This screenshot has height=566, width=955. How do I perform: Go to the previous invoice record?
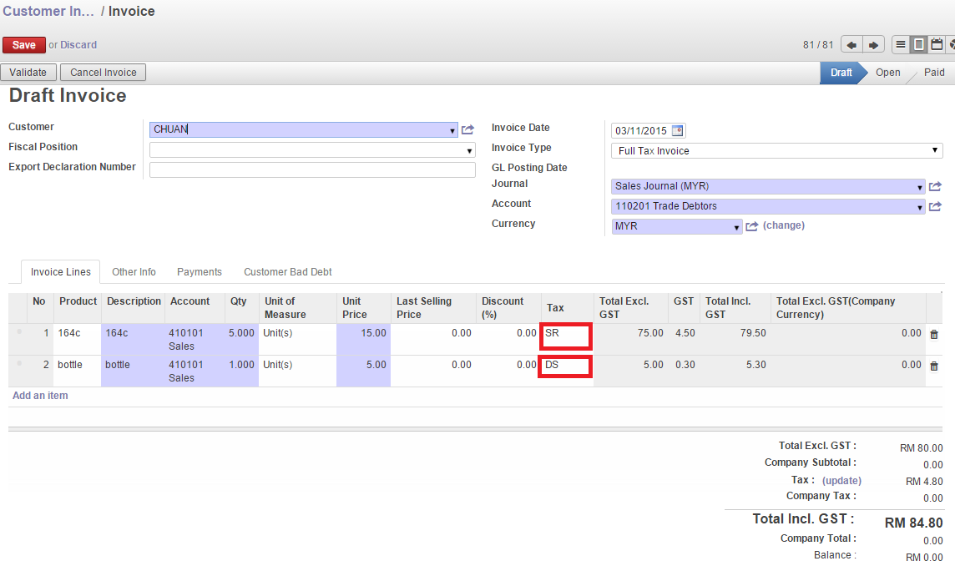(851, 44)
